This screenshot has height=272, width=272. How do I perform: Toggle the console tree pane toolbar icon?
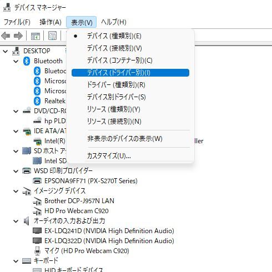pos(36,36)
